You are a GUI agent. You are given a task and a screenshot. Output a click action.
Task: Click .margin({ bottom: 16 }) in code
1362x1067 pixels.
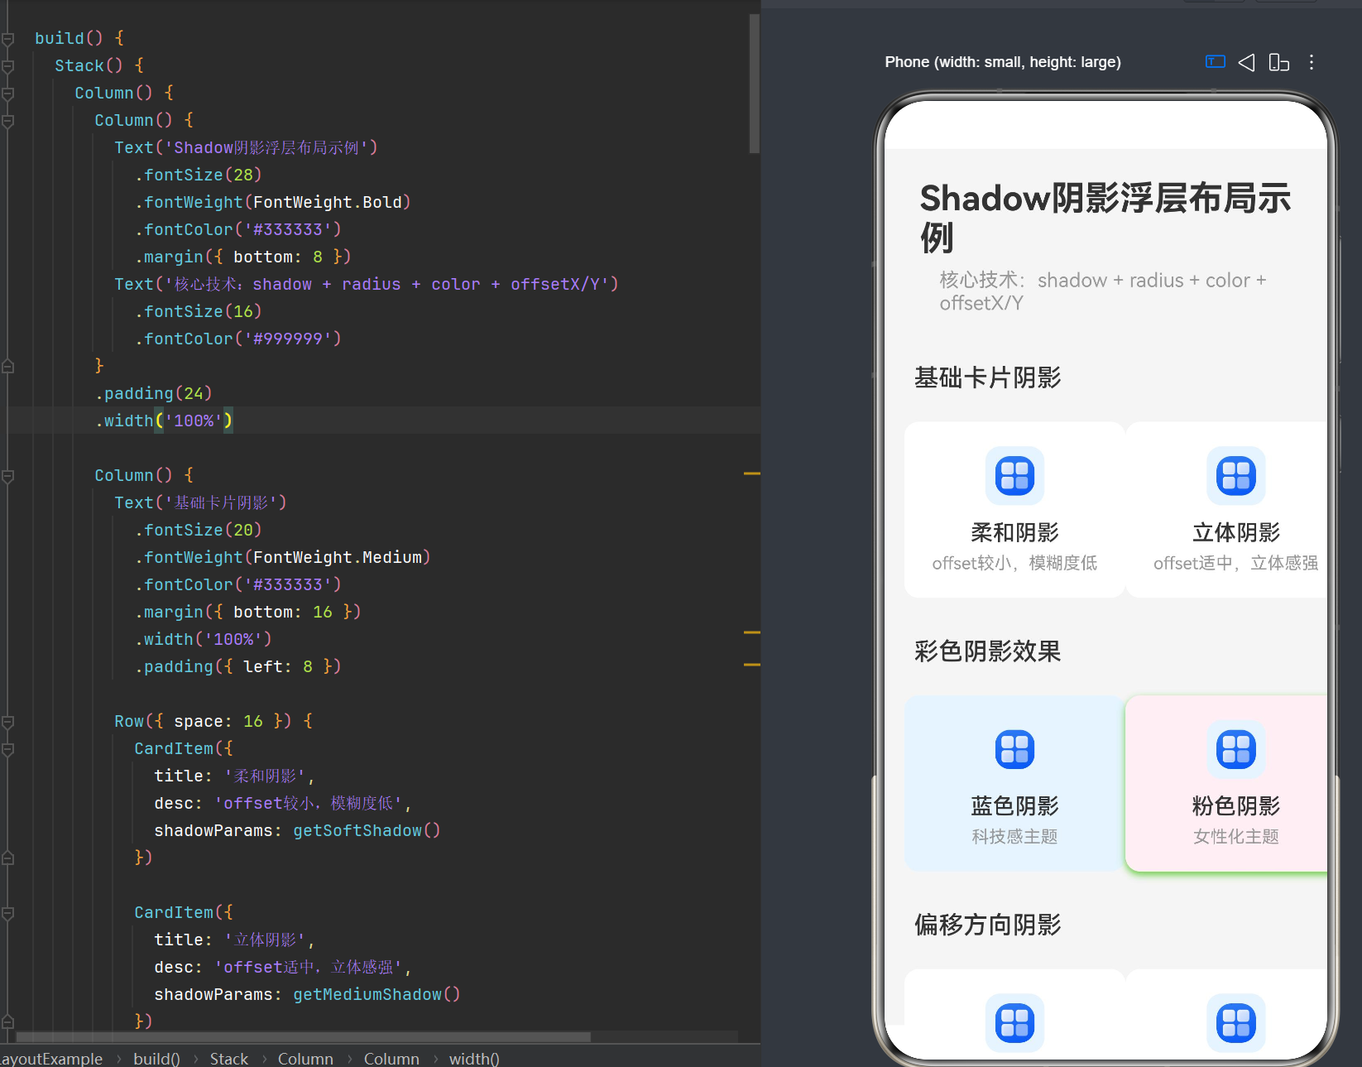(248, 612)
